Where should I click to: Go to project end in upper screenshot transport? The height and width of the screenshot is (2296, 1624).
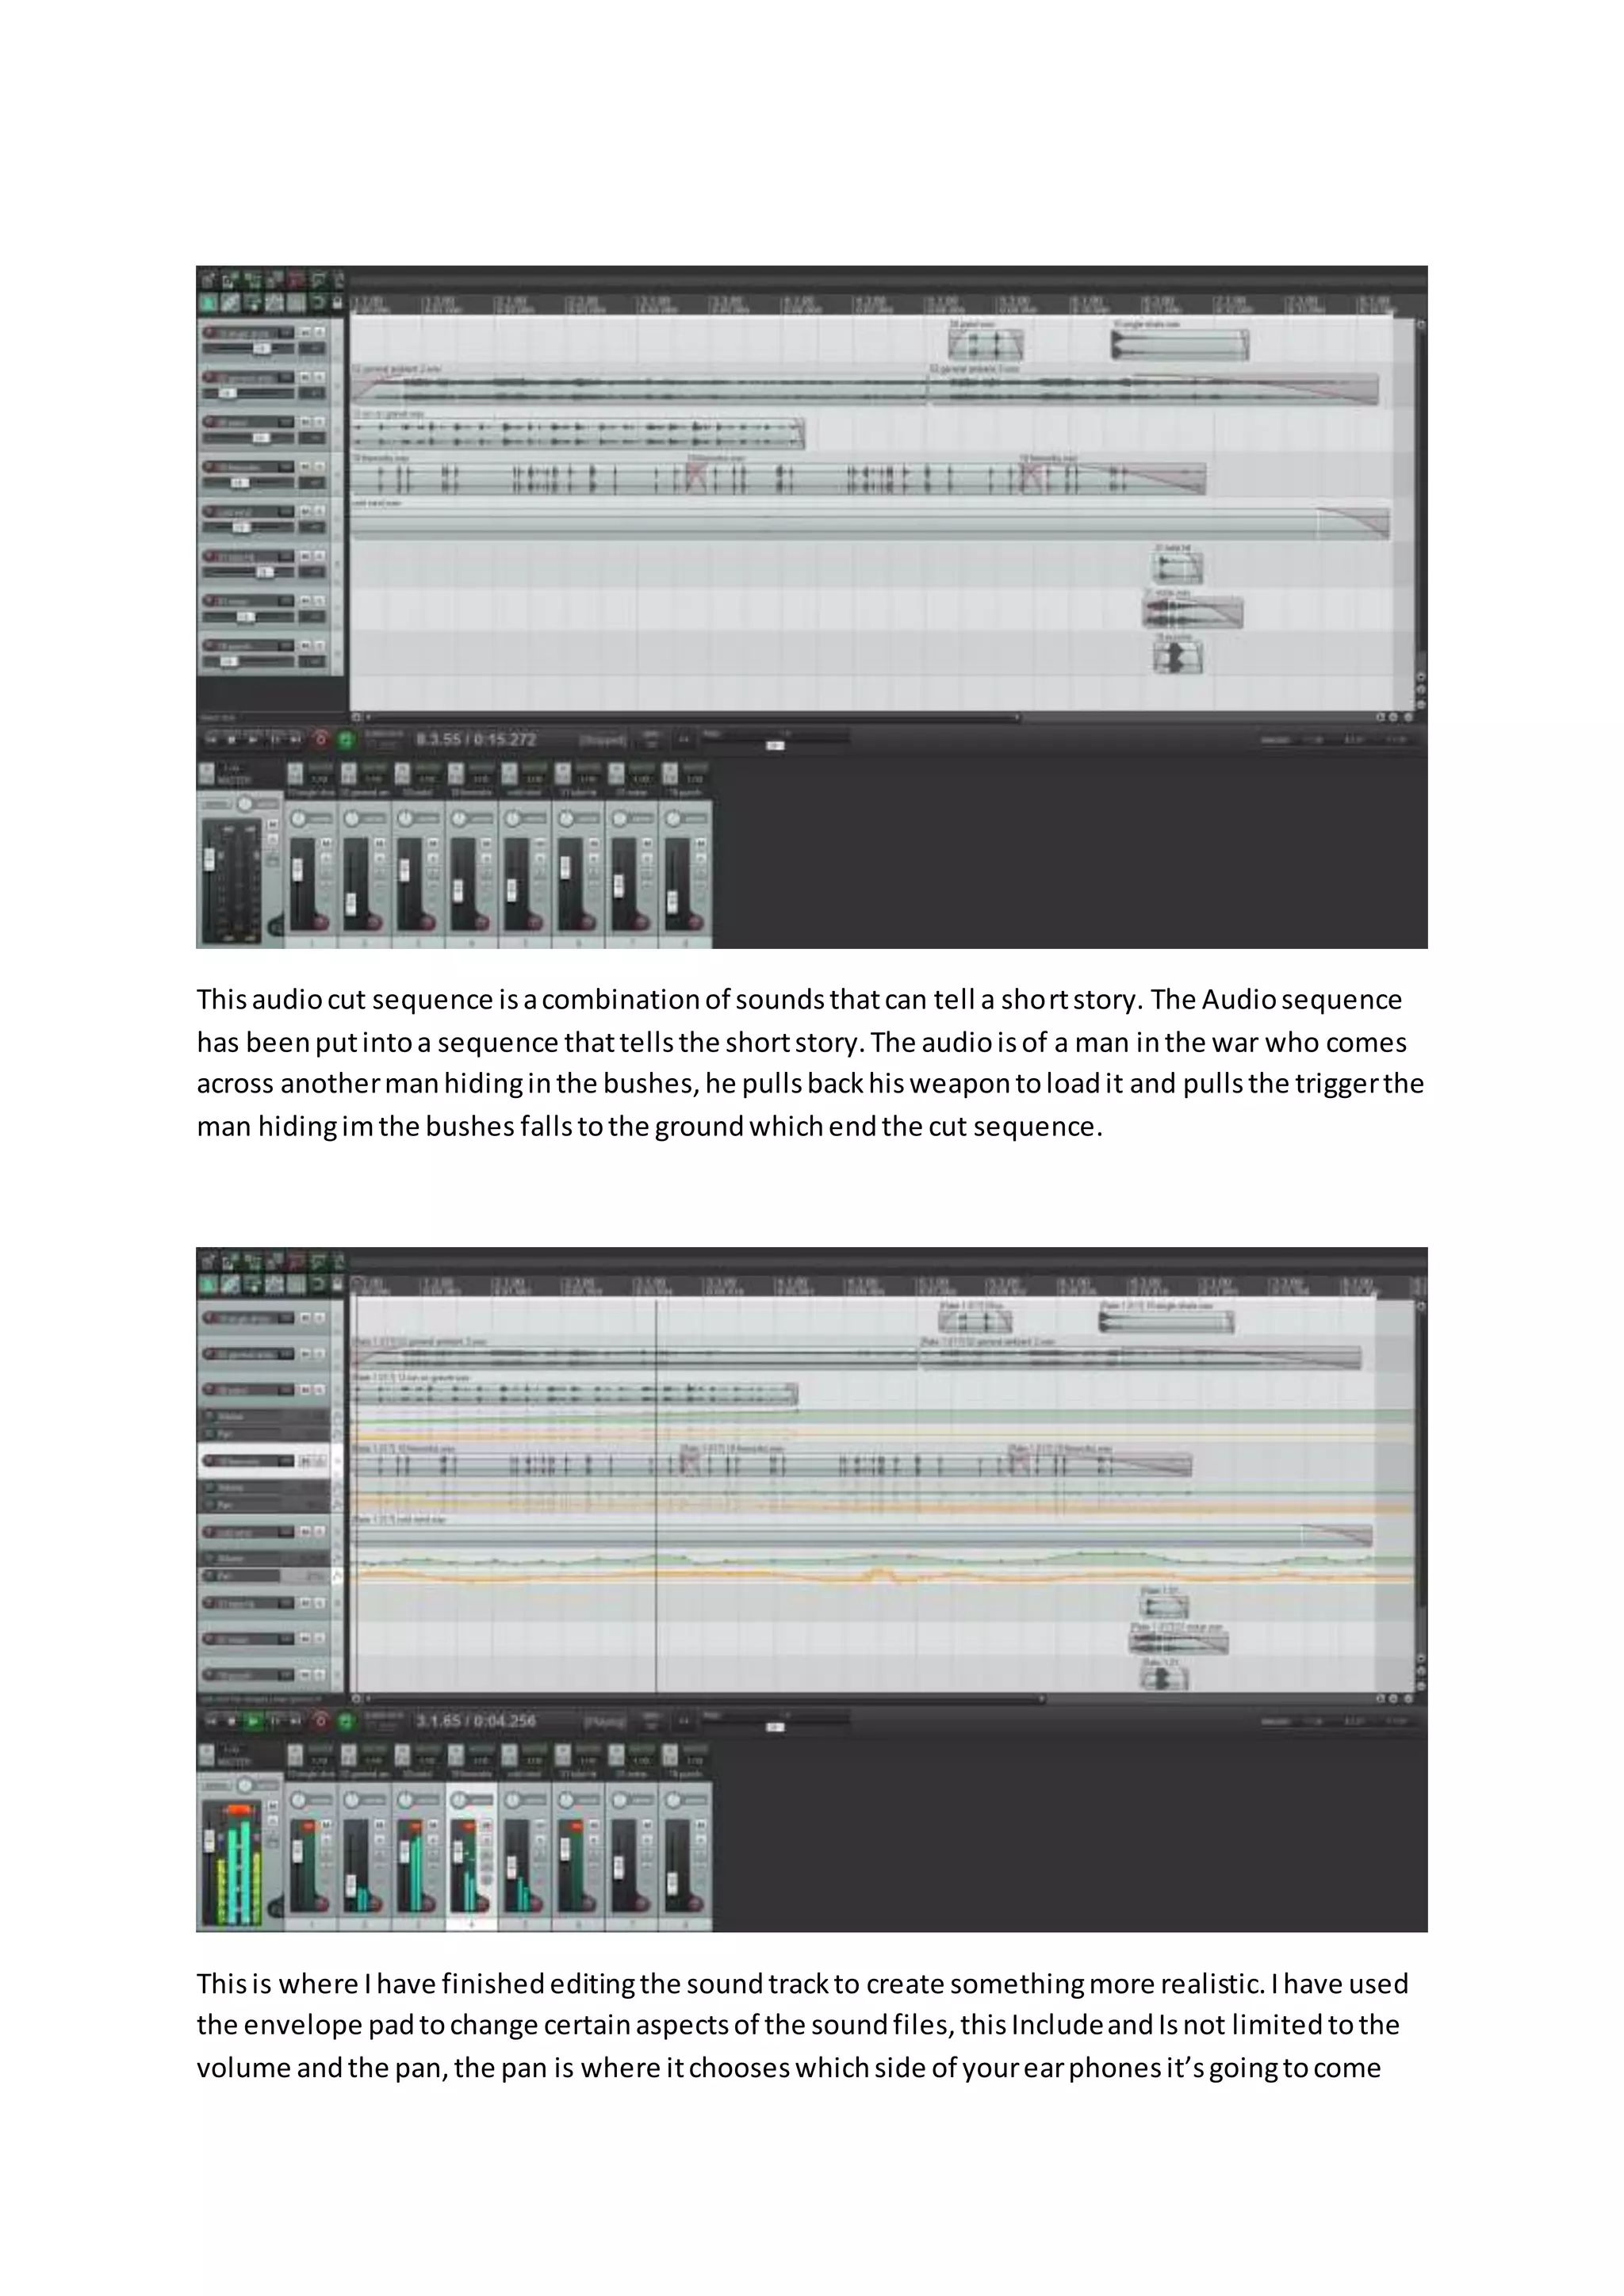click(295, 740)
